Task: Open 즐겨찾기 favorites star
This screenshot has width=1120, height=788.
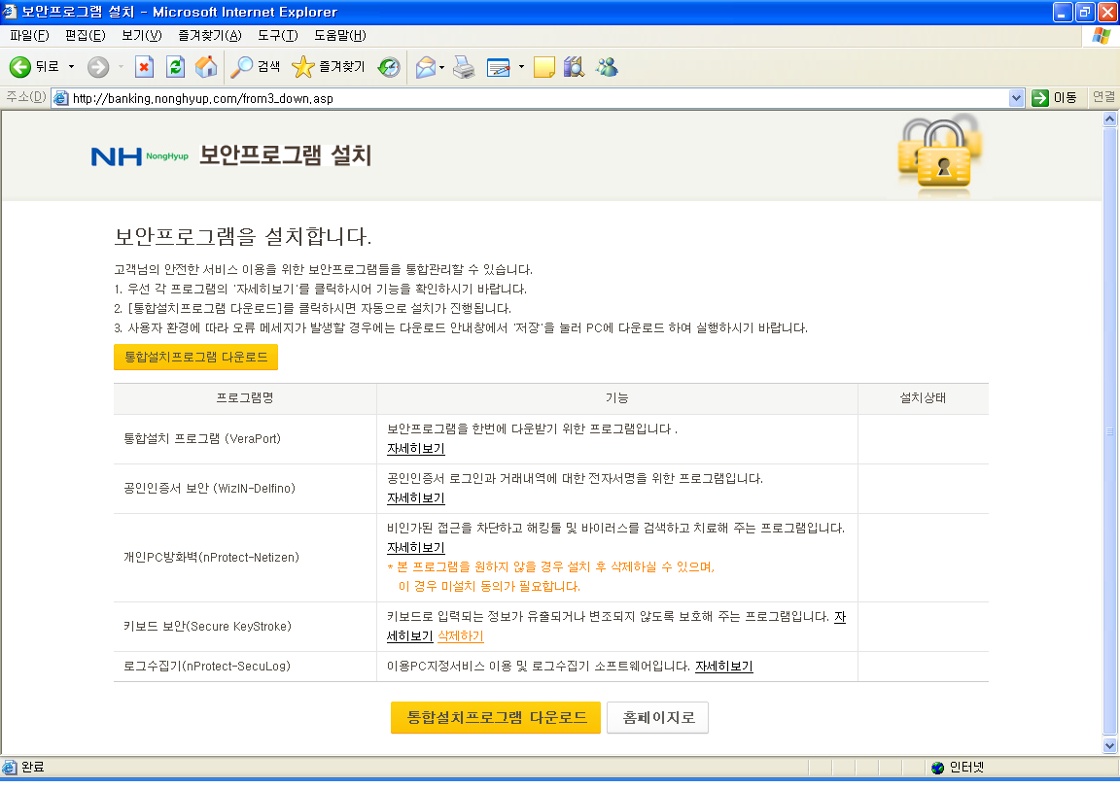Action: click(329, 67)
